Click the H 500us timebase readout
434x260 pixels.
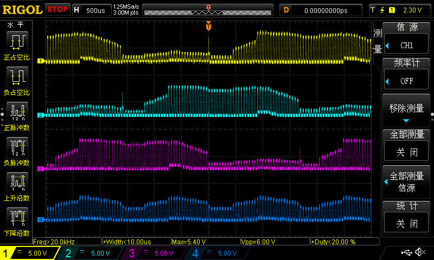point(90,10)
